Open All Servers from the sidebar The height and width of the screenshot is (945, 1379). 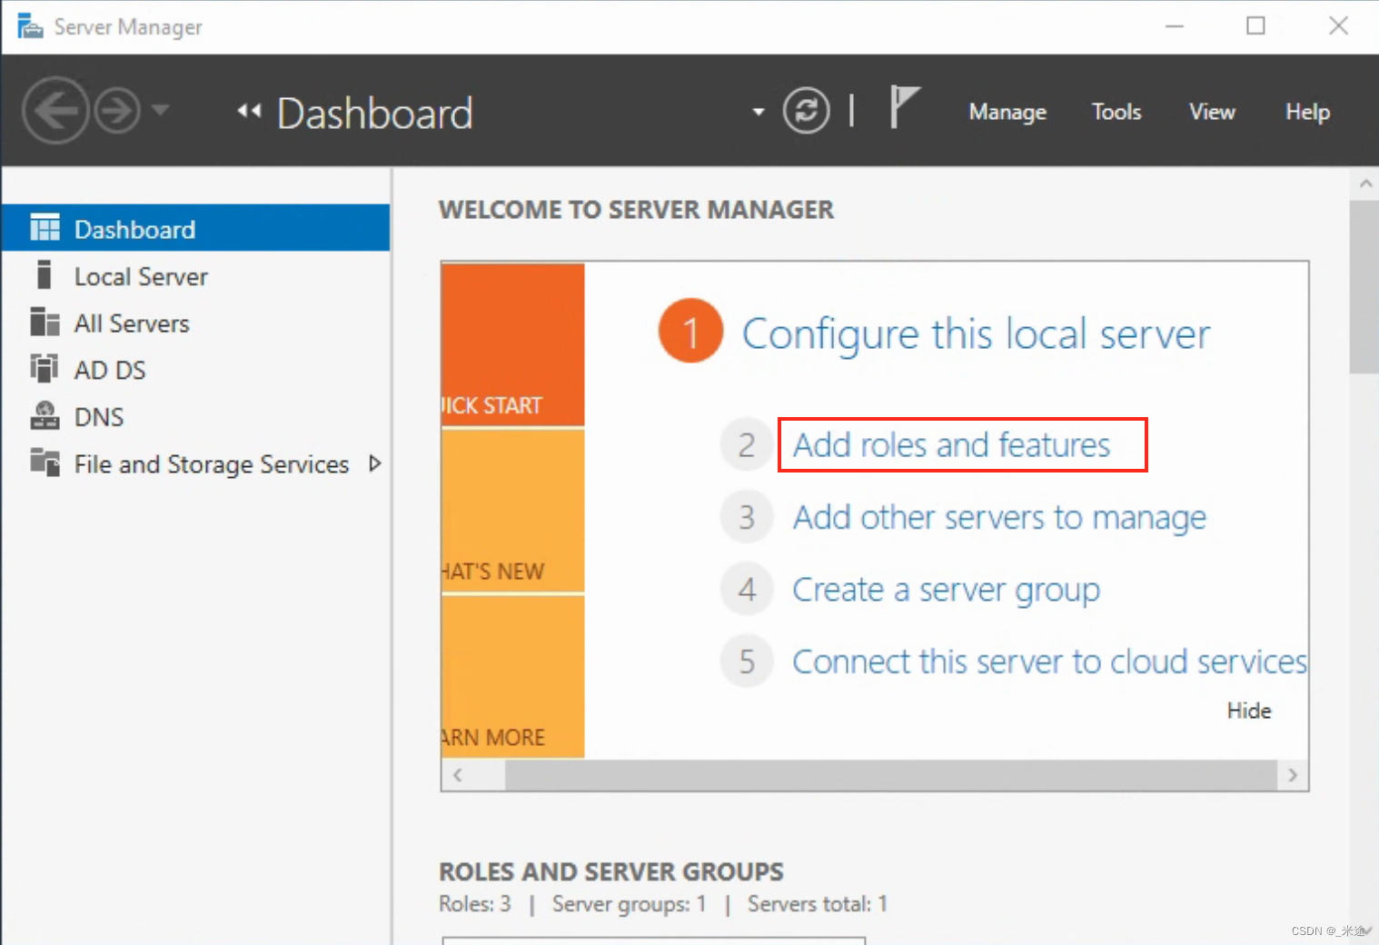pos(44,323)
